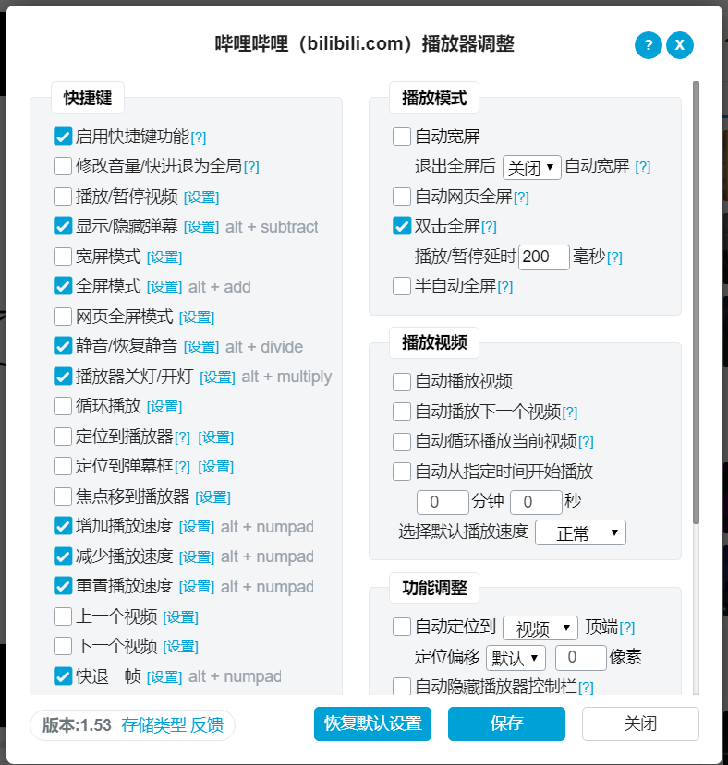728x765 pixels.
Task: Uncheck 显示/隐藏弹幕 shortcut
Action: [63, 226]
